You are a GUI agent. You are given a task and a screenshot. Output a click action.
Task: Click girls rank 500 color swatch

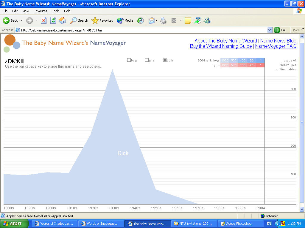(234, 65)
